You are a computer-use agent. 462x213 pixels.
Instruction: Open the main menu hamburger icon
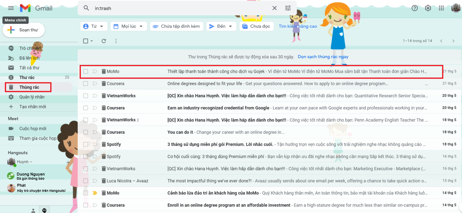(x=11, y=8)
